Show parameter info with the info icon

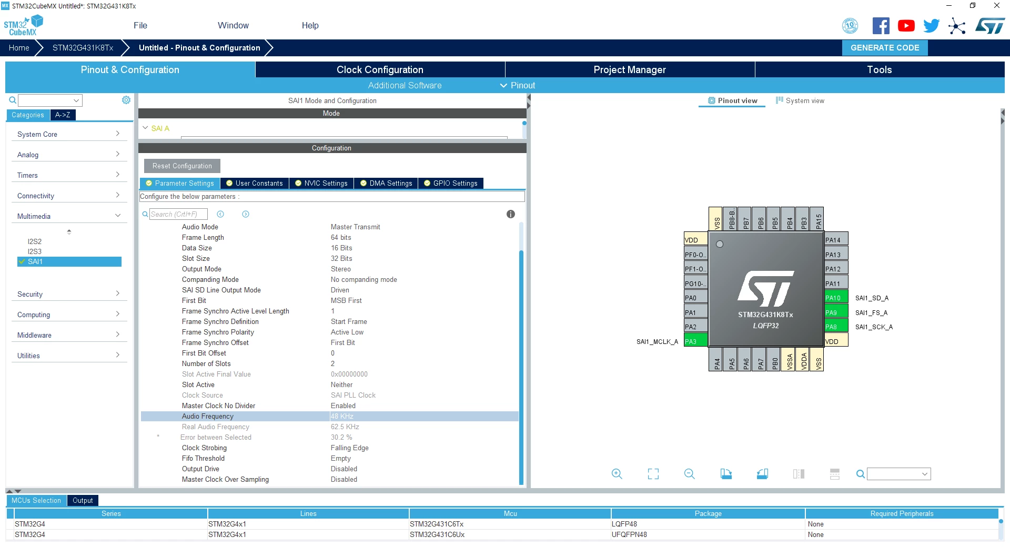tap(511, 214)
